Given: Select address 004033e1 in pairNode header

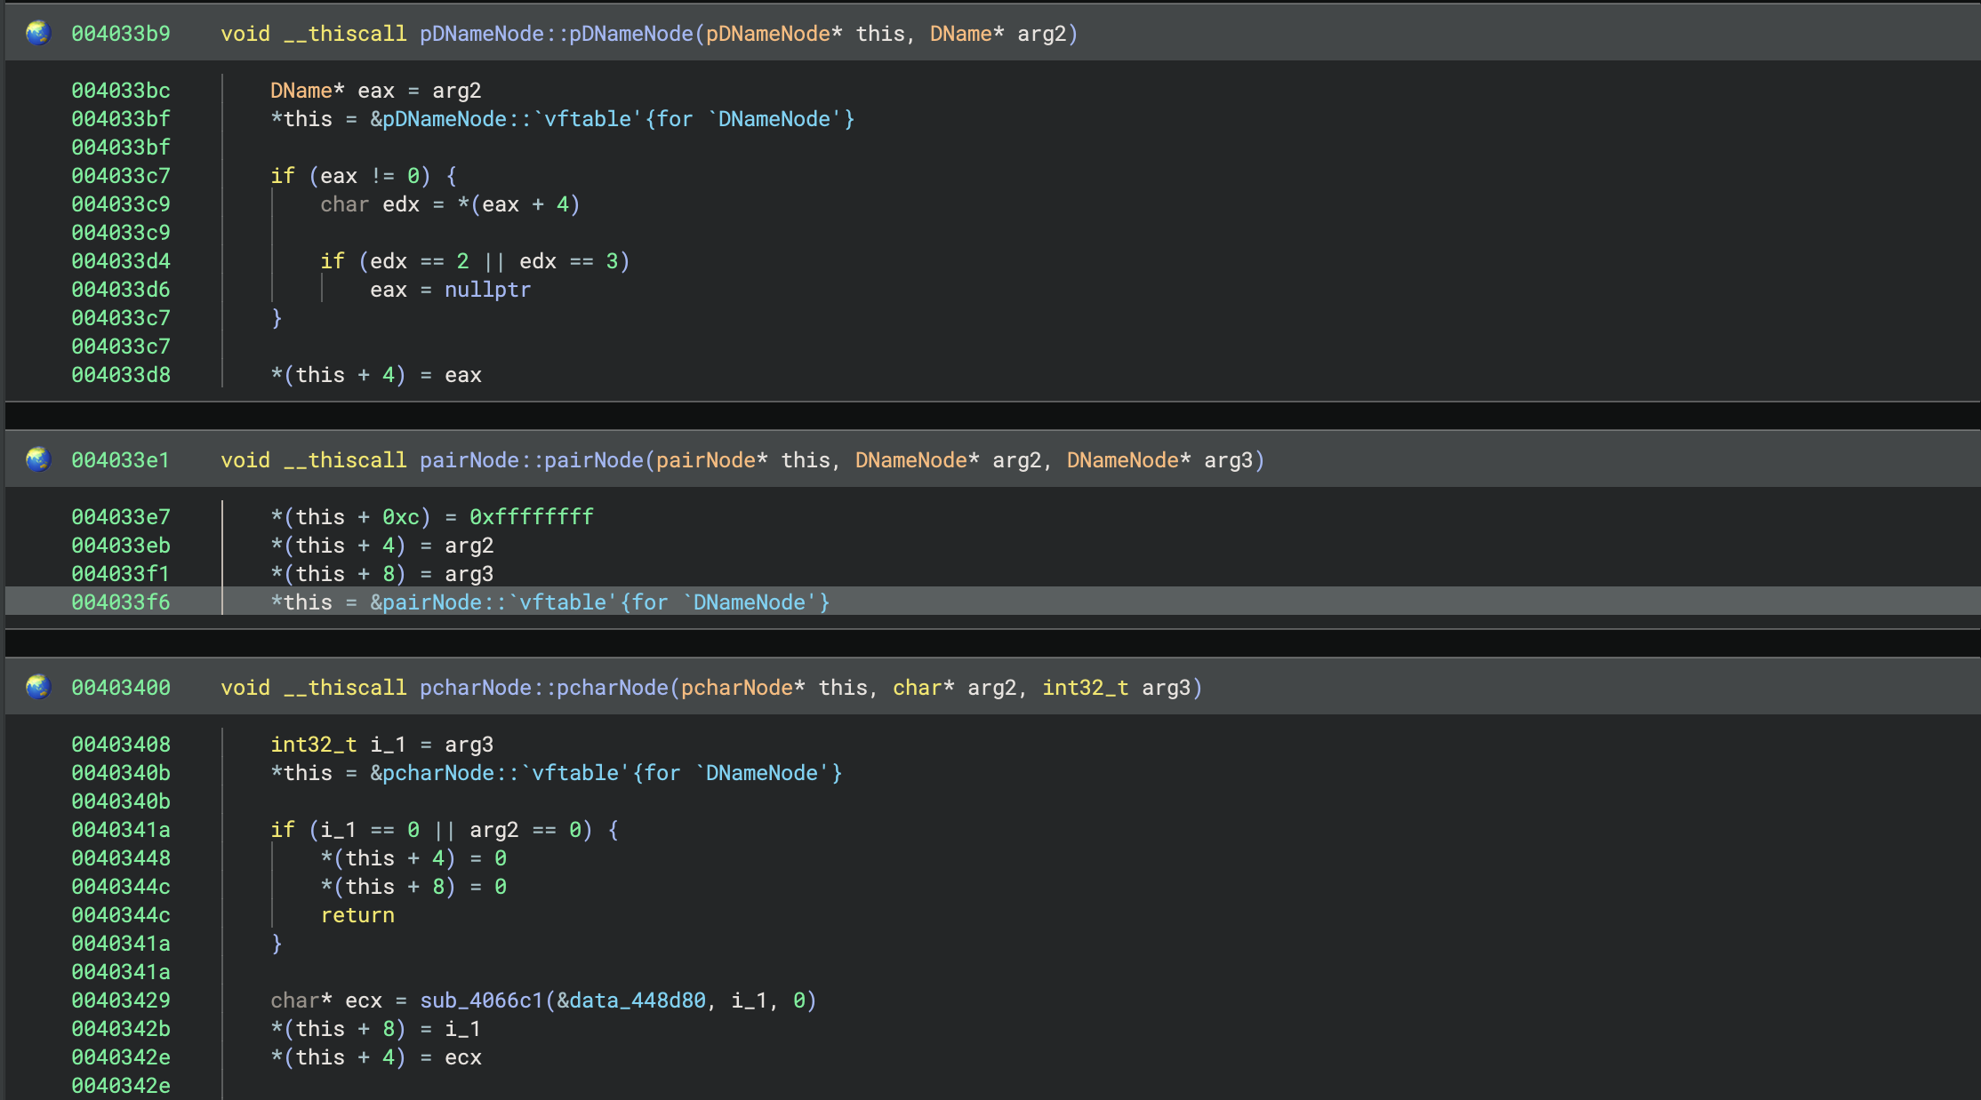Looking at the screenshot, I should (120, 460).
